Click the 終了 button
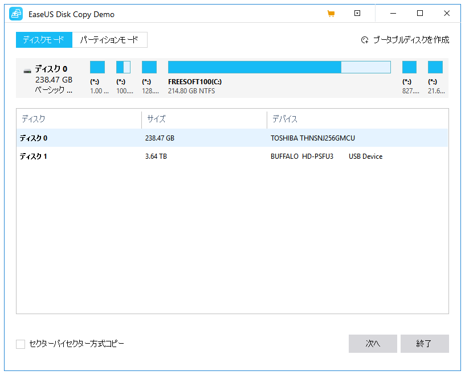Screen dimensions: 465x375 coord(425,344)
